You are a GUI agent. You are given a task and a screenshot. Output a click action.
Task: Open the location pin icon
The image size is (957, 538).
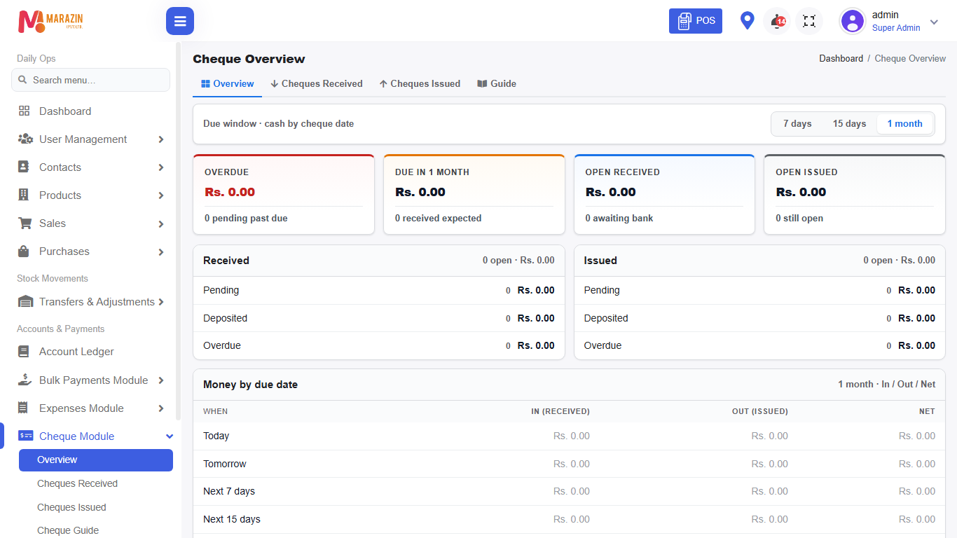pos(748,21)
